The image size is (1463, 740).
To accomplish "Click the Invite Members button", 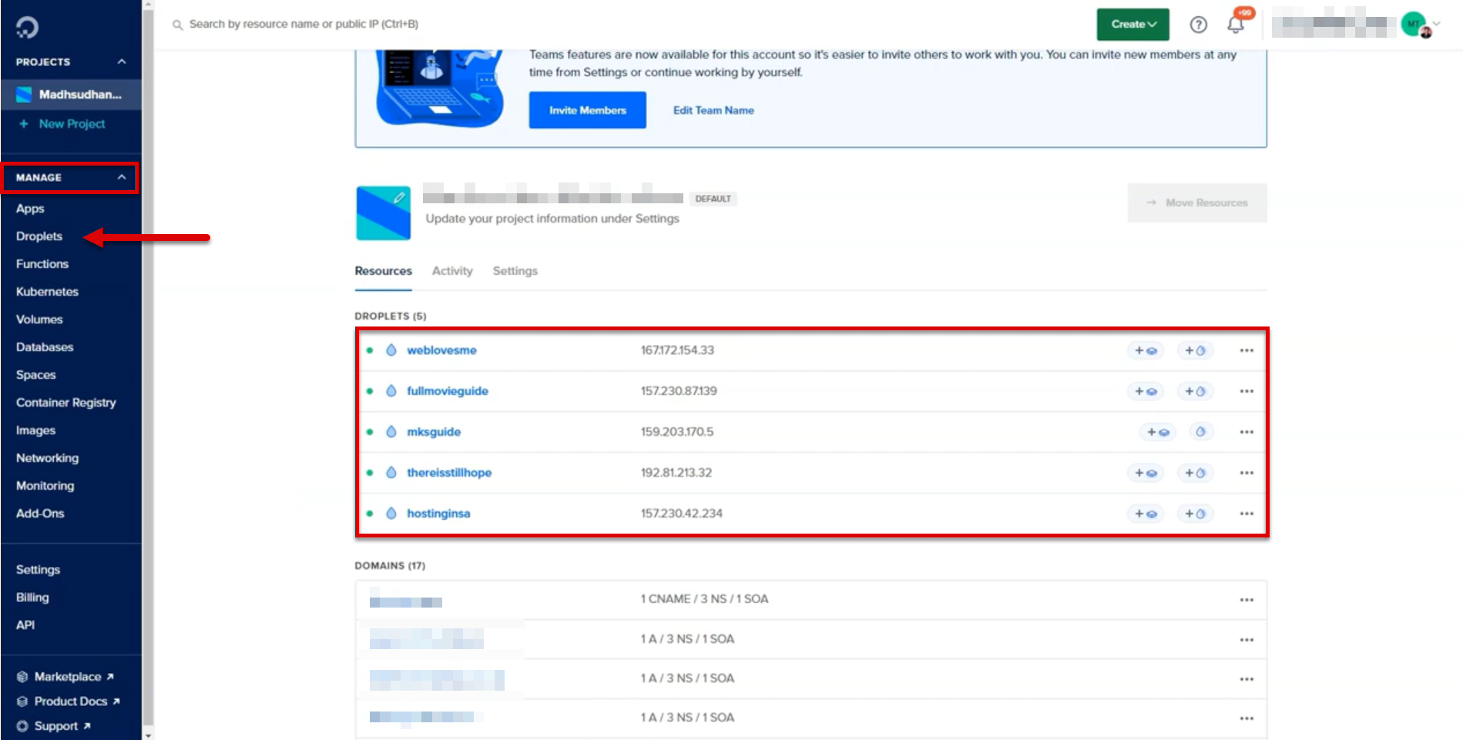I will click(587, 110).
